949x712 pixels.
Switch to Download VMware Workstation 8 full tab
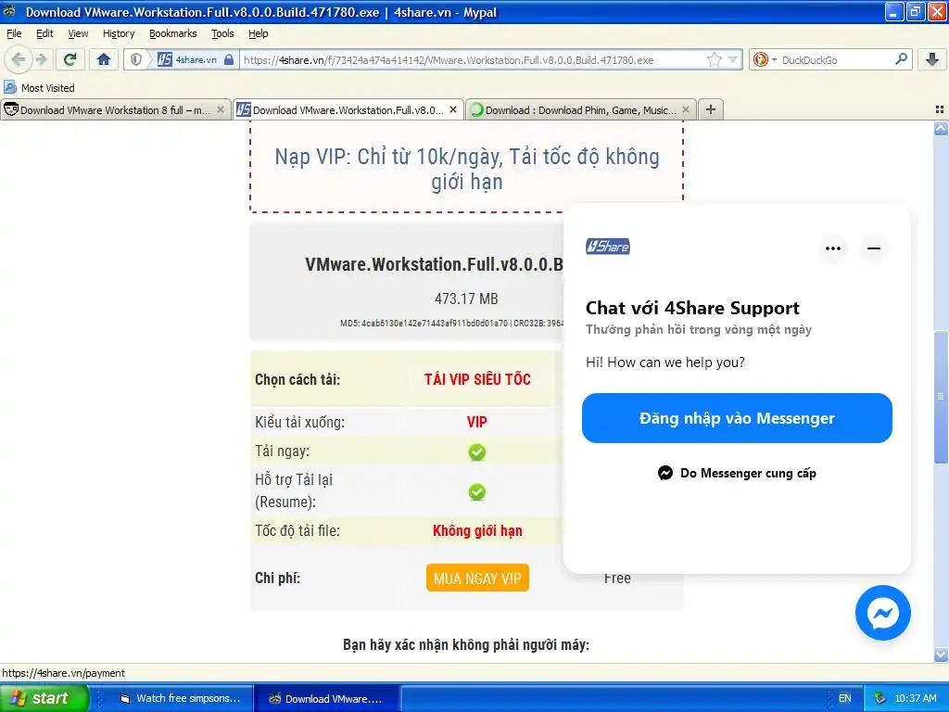point(115,109)
